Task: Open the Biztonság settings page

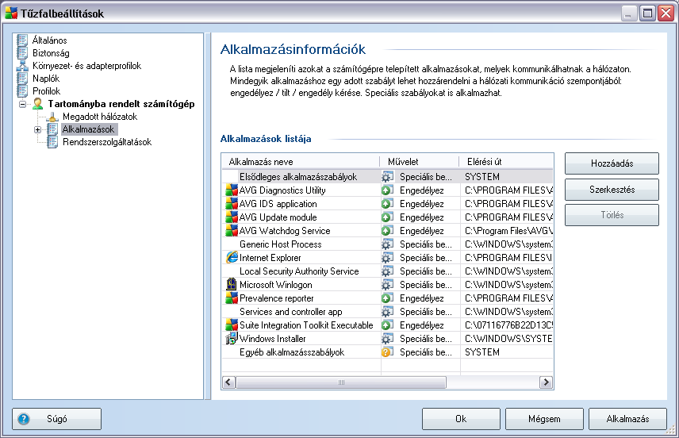Action: (51, 53)
